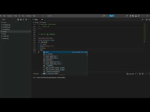This screenshot has width=150, height=112.
Task: Maximize the terminal panel
Action: [x=149, y=74]
